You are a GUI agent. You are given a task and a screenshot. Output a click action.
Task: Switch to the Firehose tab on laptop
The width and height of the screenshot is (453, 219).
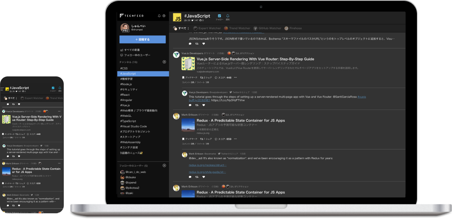[293, 28]
